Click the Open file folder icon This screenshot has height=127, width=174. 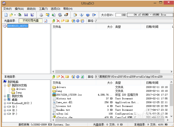(11, 15)
